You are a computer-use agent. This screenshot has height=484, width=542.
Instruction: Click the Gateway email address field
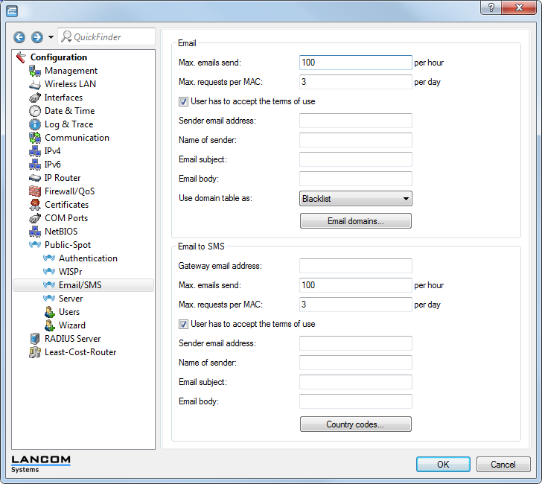coord(356,266)
